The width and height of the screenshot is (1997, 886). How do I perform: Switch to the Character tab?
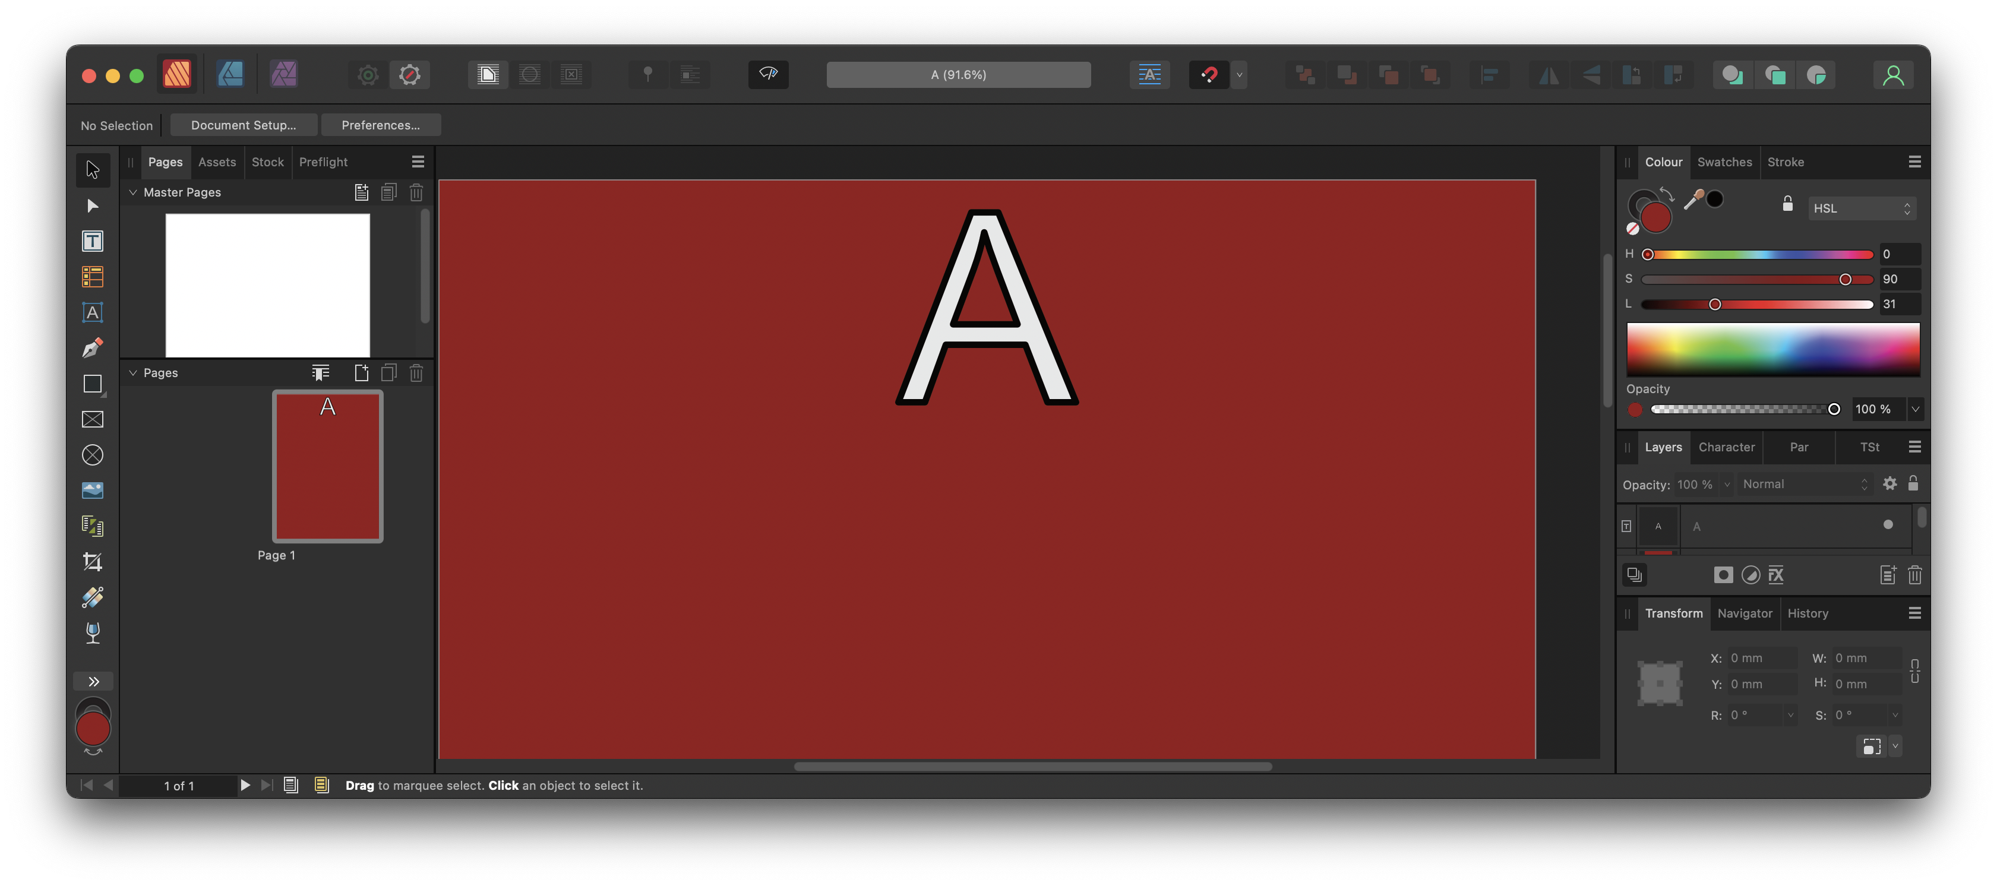[1726, 447]
